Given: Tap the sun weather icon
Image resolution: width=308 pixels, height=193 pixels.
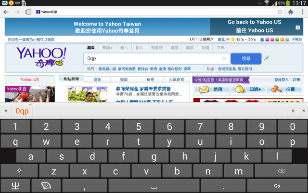Looking at the screenshot, I should [233, 40].
